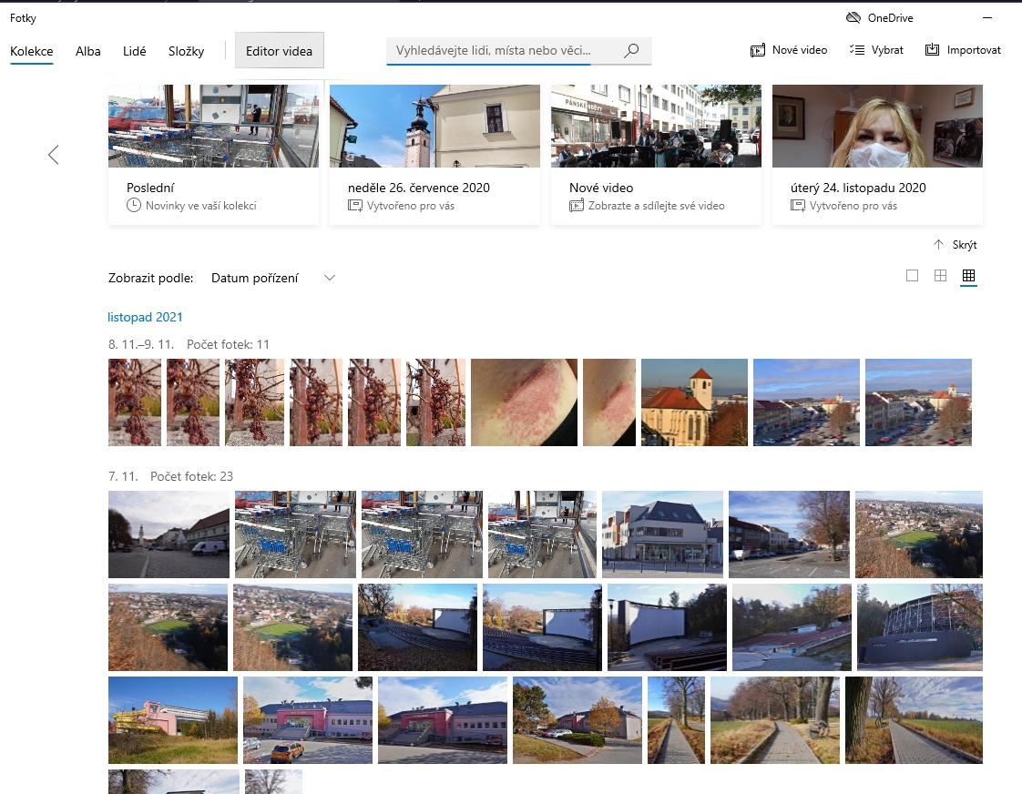
Task: Go to the Složky tab
Action: (x=186, y=52)
